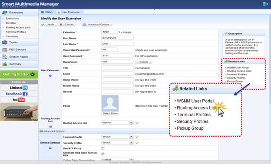The image size is (271, 164).
Task: Click the user photo placeholder
Action: coord(110,103)
